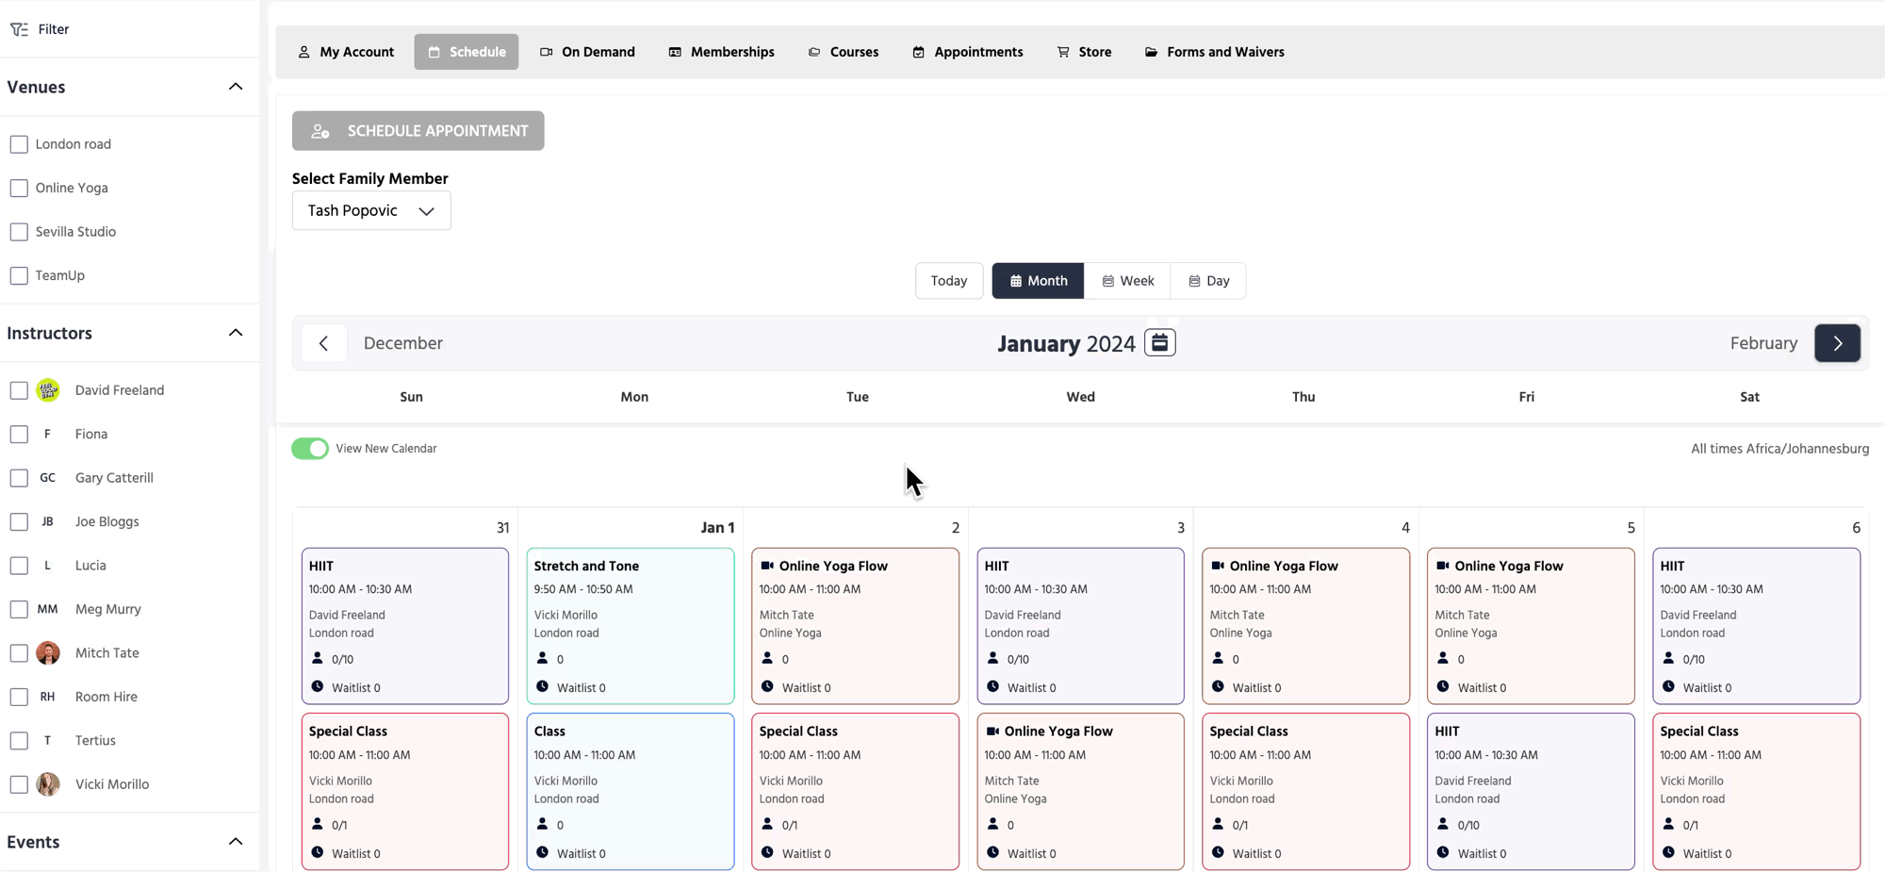Tick the Gary Catterill instructor checkbox
The image size is (1885, 872).
pos(19,478)
